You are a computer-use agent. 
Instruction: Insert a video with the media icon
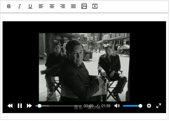(x=95, y=6)
